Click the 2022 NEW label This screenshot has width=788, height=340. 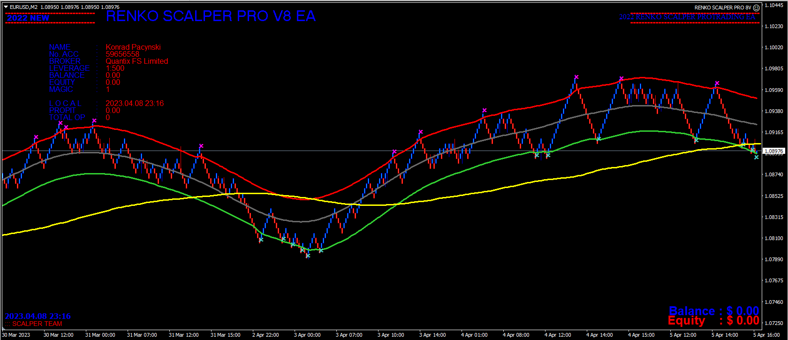pyautogui.click(x=28, y=18)
